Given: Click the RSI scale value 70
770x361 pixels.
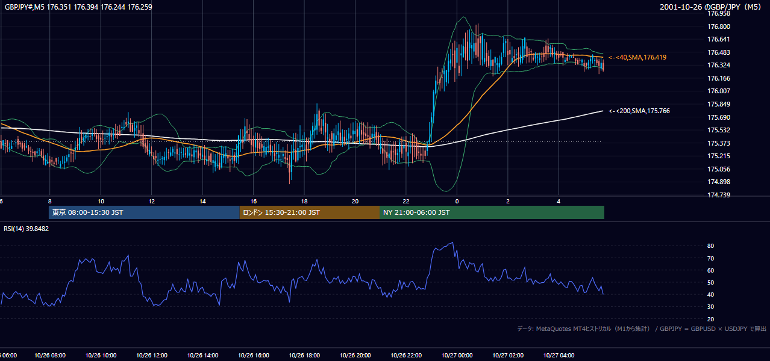Looking at the screenshot, I should pyautogui.click(x=710, y=258).
